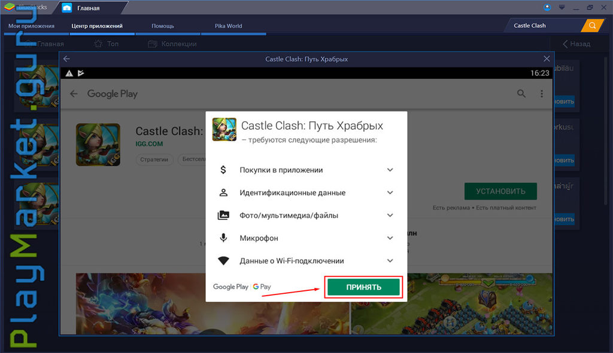Close the Castle Clash popup window
The width and height of the screenshot is (613, 353).
[x=547, y=59]
